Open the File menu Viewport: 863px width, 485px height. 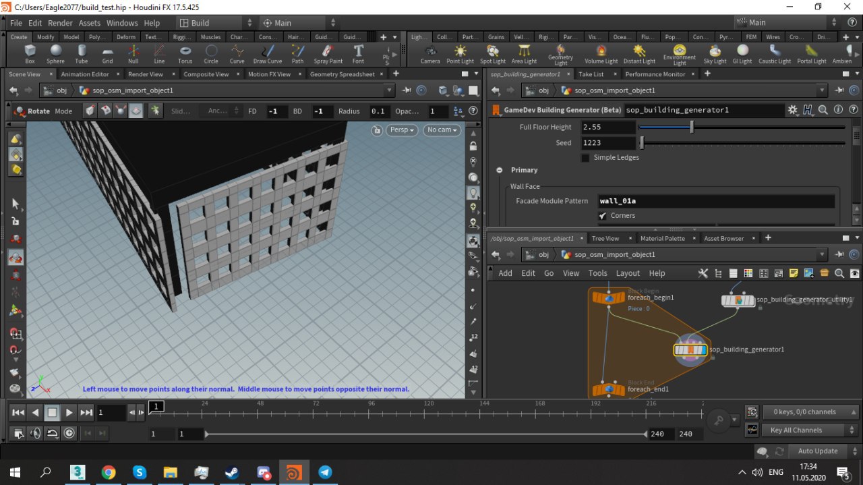click(16, 23)
